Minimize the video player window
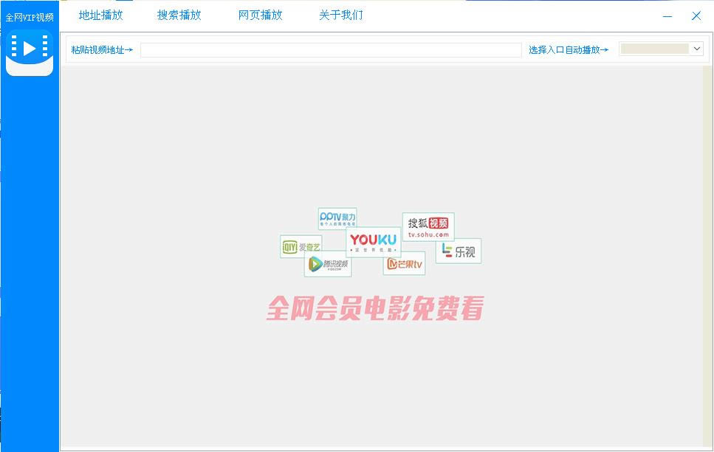 point(667,16)
